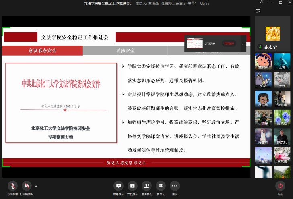Viewport: 293px width, 199px height.
Task: Click bullet text starting 加强师生理论学习
Action: (x=183, y=136)
